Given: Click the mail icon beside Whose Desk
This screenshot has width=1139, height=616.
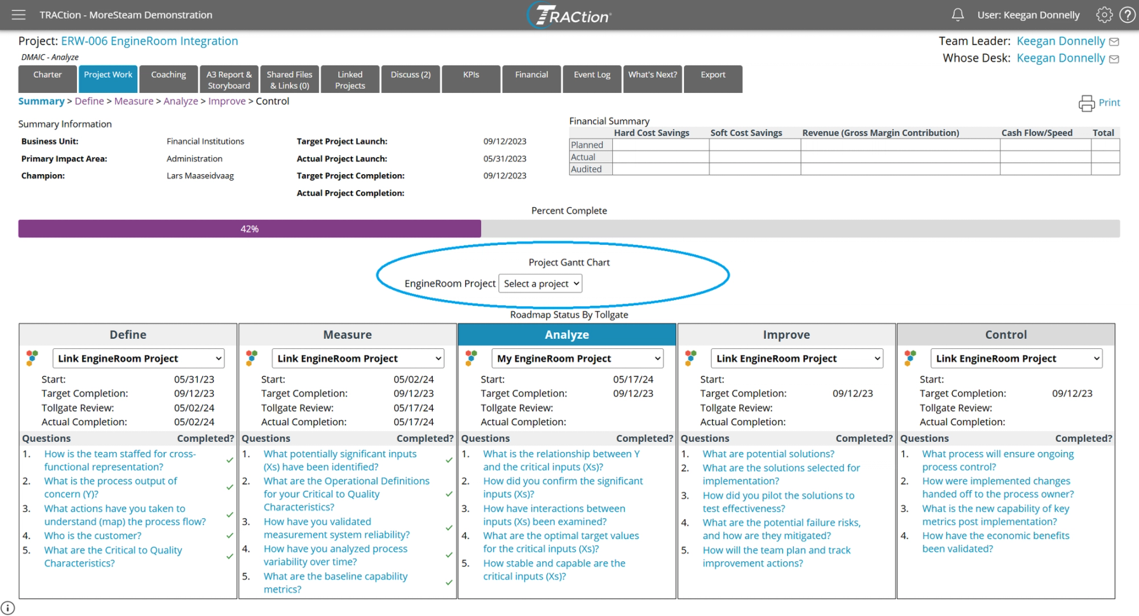Looking at the screenshot, I should pos(1114,59).
